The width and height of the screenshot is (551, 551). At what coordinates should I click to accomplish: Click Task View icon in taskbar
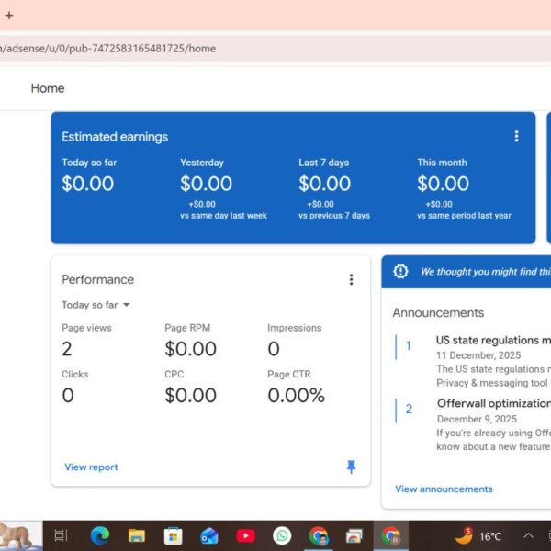pyautogui.click(x=62, y=535)
